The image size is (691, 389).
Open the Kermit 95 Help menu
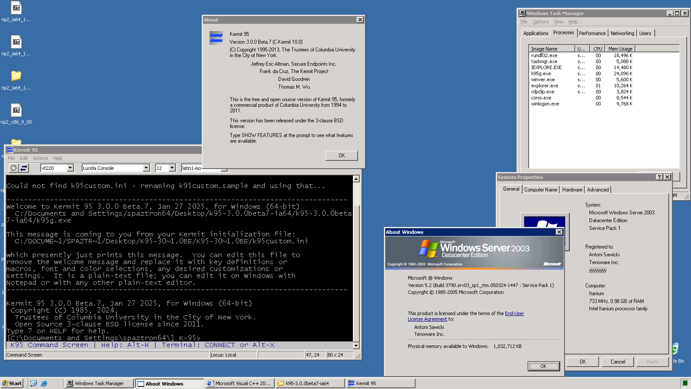pos(58,158)
